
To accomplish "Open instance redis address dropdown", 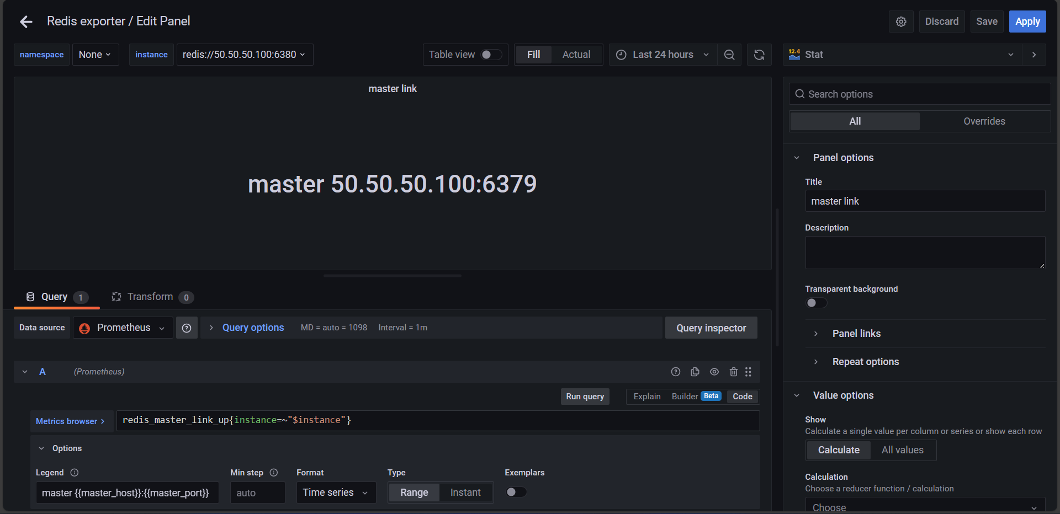I will pyautogui.click(x=245, y=55).
